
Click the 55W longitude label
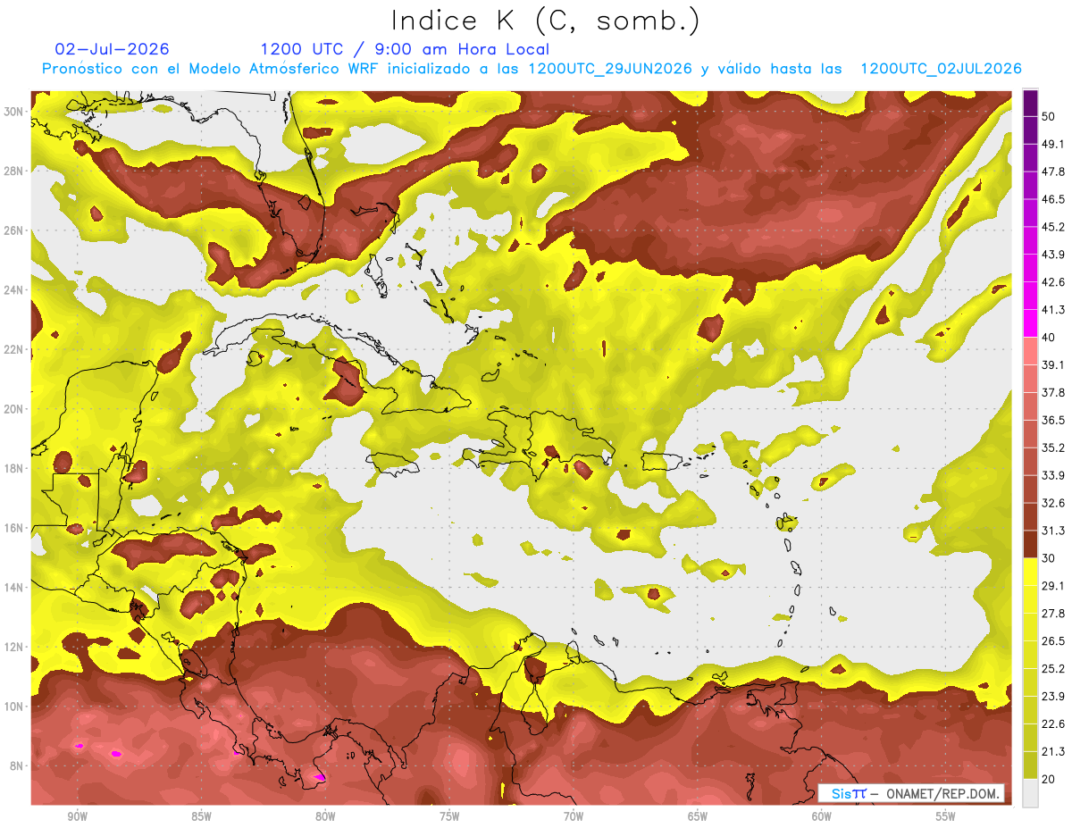[x=946, y=817]
